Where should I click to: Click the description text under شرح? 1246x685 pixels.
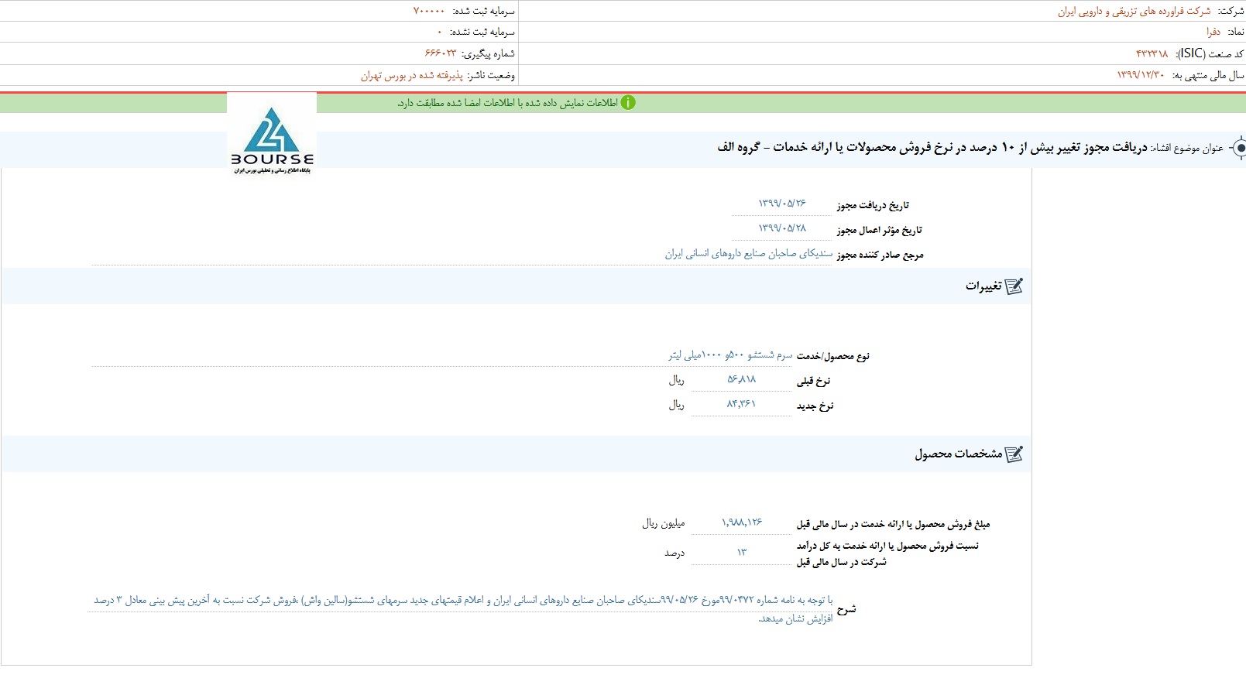[463, 610]
